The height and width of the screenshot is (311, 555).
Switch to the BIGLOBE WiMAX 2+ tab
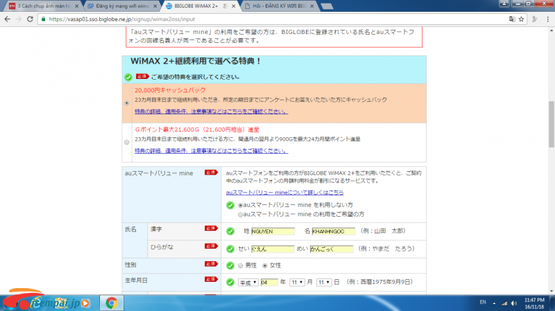click(200, 6)
